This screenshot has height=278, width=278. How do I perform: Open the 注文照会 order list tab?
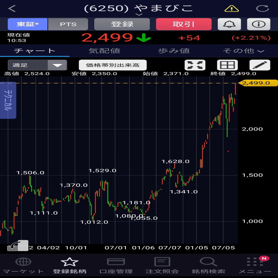click(162, 265)
